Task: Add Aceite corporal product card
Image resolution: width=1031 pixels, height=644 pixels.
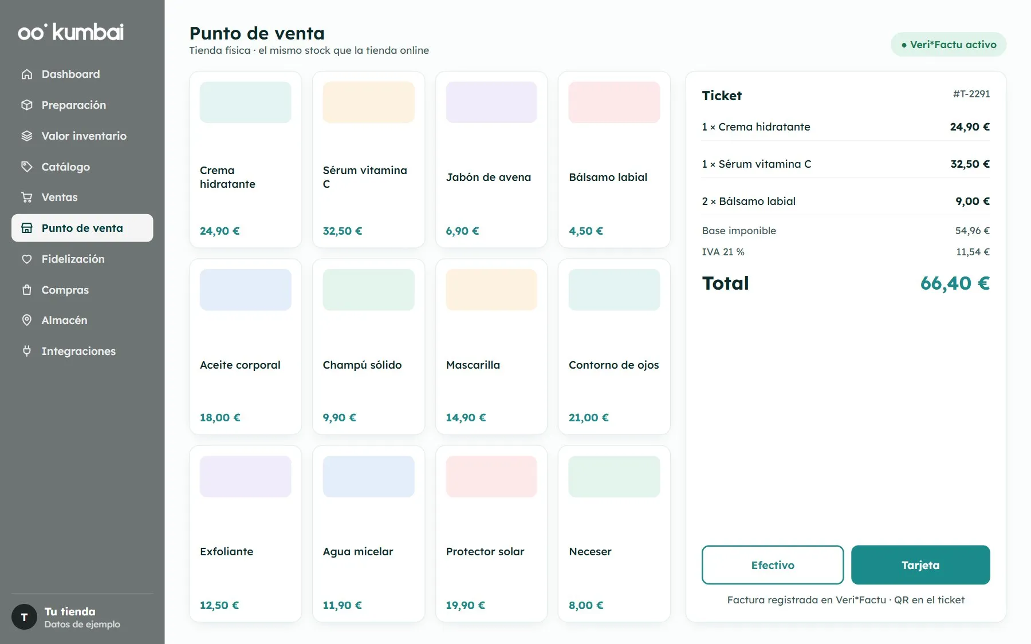Action: [x=246, y=347]
